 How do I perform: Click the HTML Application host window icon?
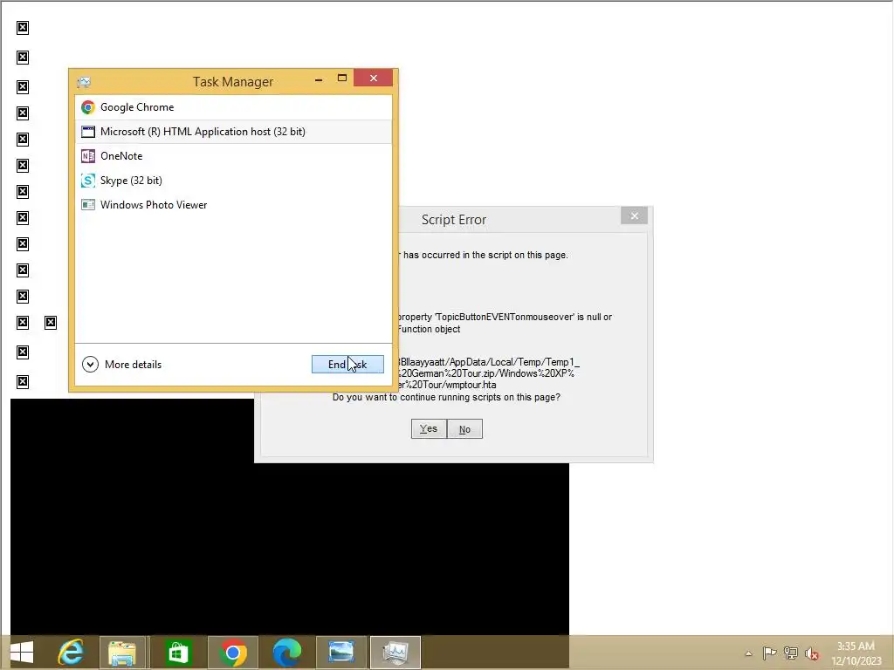[88, 132]
